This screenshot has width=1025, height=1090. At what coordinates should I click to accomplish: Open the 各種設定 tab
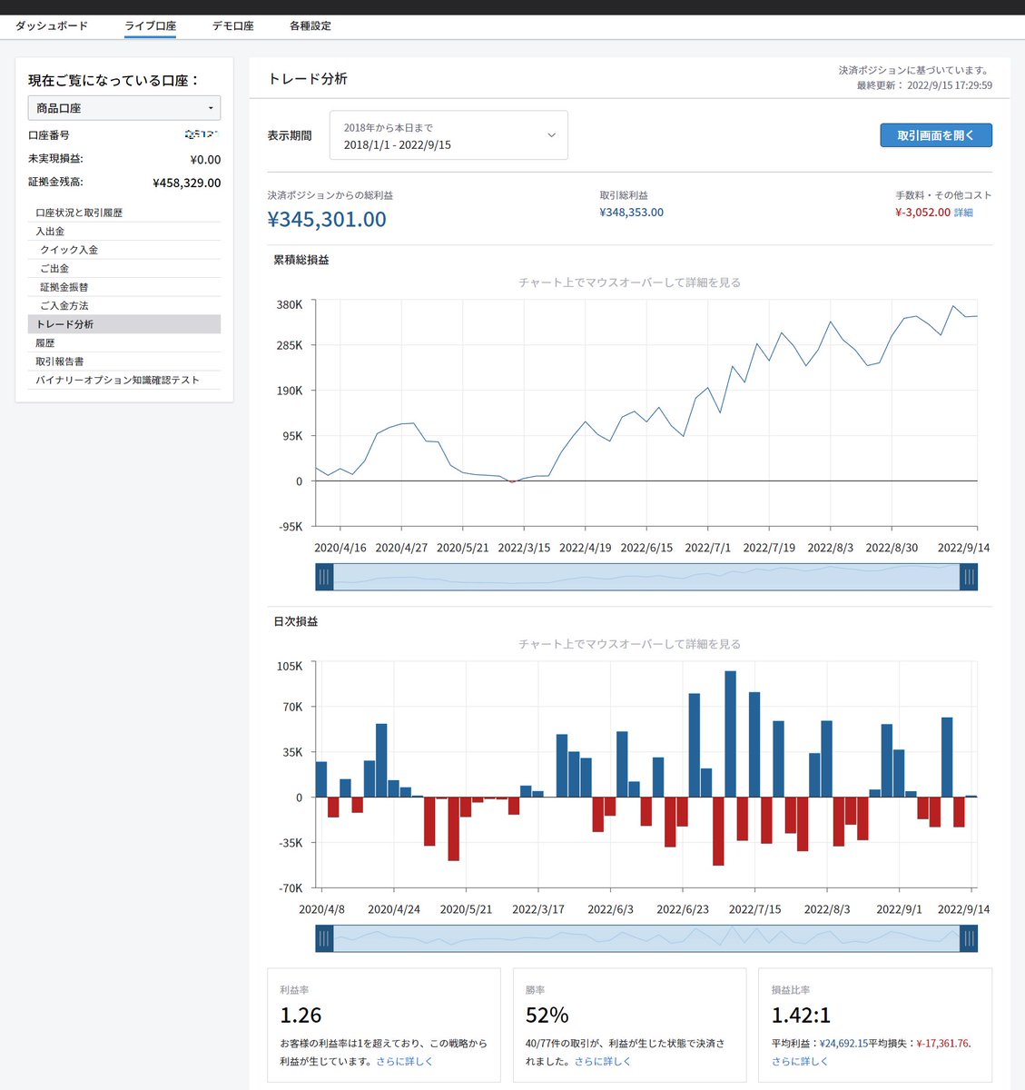click(310, 26)
